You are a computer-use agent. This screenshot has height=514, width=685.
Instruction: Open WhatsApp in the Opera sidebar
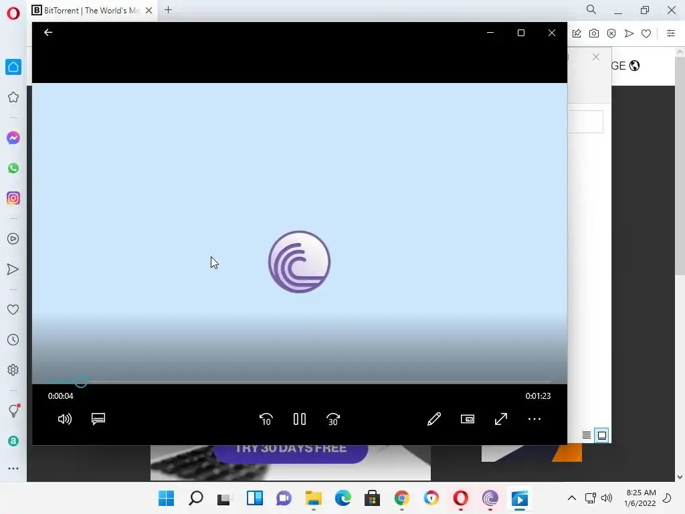[13, 168]
